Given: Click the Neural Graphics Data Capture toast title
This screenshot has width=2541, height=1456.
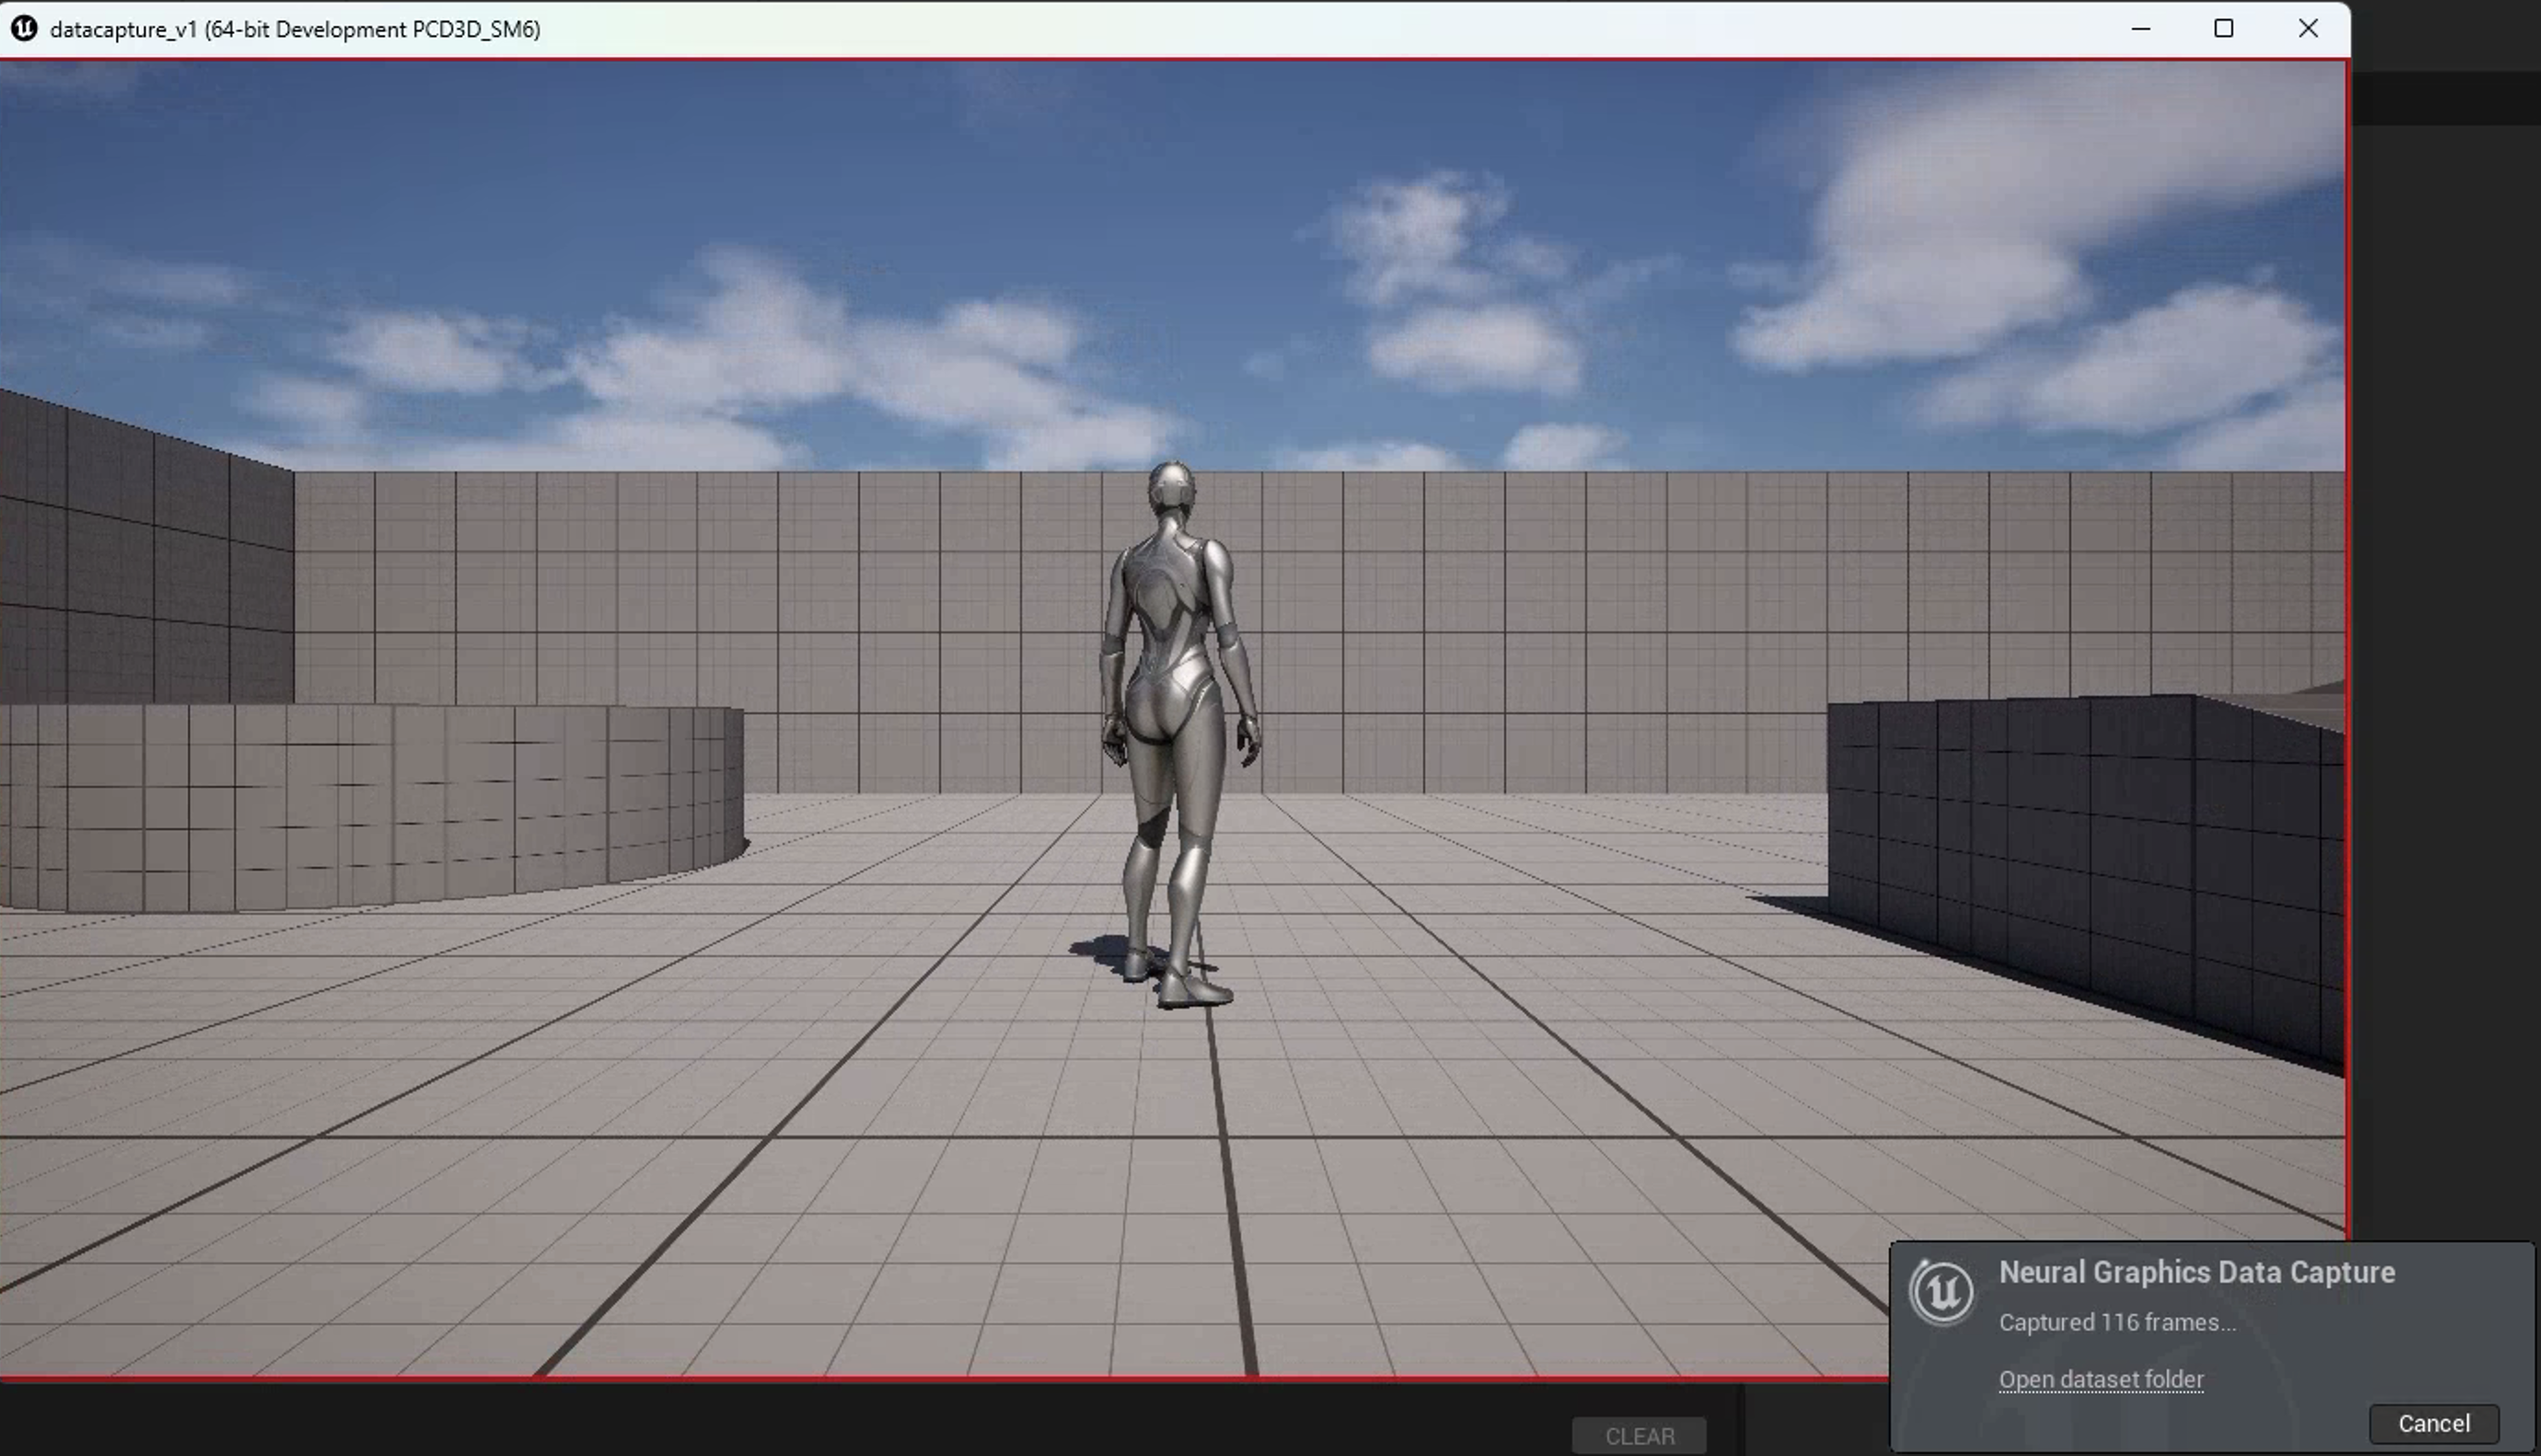Looking at the screenshot, I should pos(2196,1272).
